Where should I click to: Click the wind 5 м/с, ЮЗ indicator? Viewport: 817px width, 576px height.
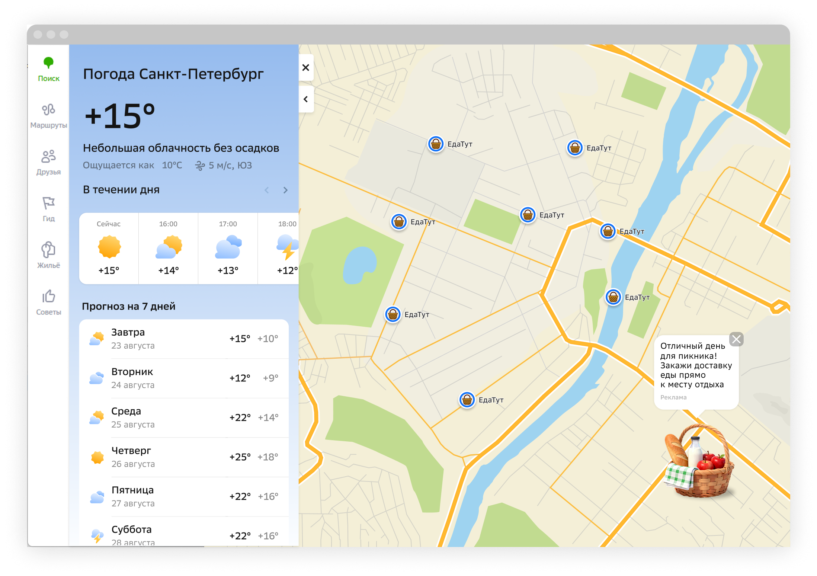tap(224, 165)
